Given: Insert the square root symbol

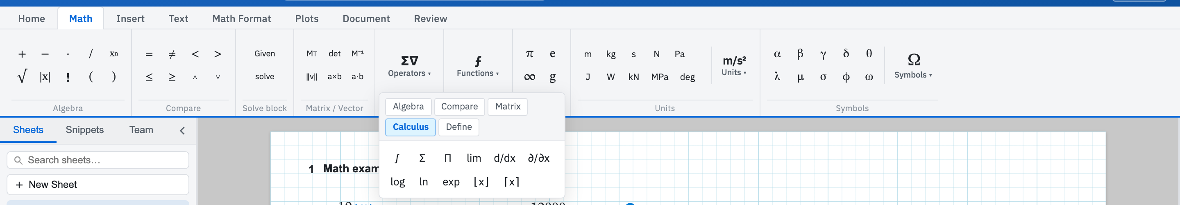Looking at the screenshot, I should click(x=22, y=77).
